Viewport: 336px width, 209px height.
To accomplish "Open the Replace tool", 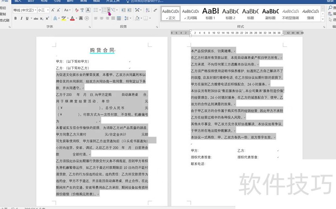I will click(x=332, y=14).
